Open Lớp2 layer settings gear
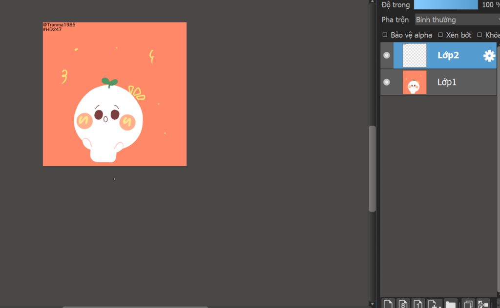This screenshot has height=308, width=500. tap(489, 56)
